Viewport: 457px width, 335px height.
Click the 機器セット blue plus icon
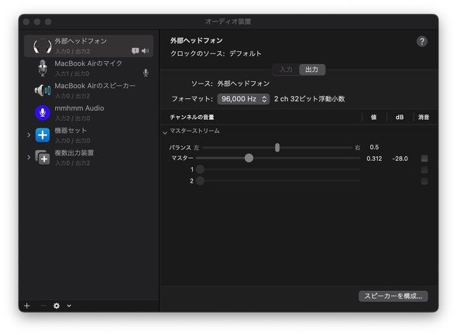[43, 135]
